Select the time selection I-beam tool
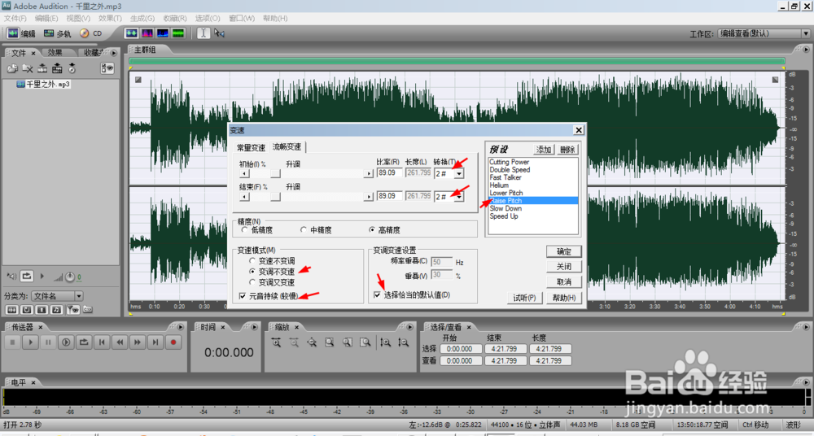 [203, 33]
